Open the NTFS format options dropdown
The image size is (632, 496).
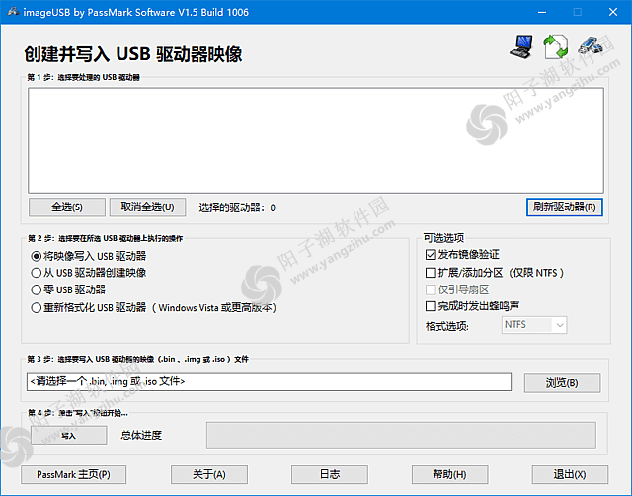pyautogui.click(x=534, y=325)
